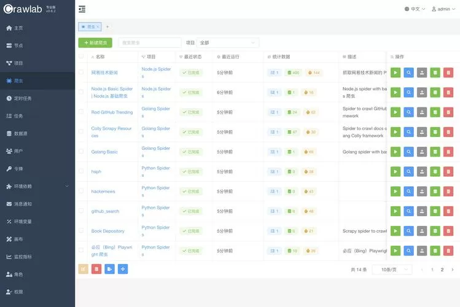Click the 消息通知 envelope icon in the sidebar
This screenshot has width=460, height=307.
click(9, 204)
